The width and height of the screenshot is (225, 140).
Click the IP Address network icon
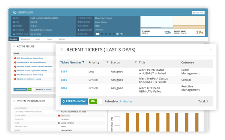(x=78, y=26)
